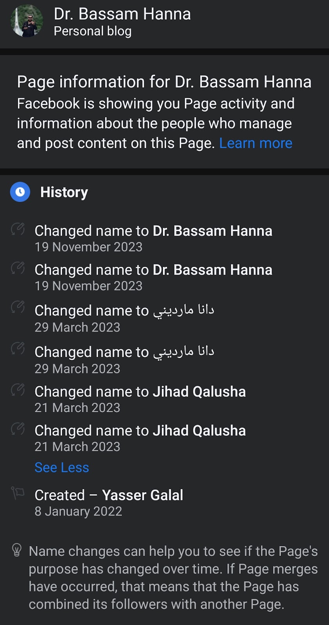Click edit icon beside lower Arabic name change
329x625 pixels.
coord(18,348)
